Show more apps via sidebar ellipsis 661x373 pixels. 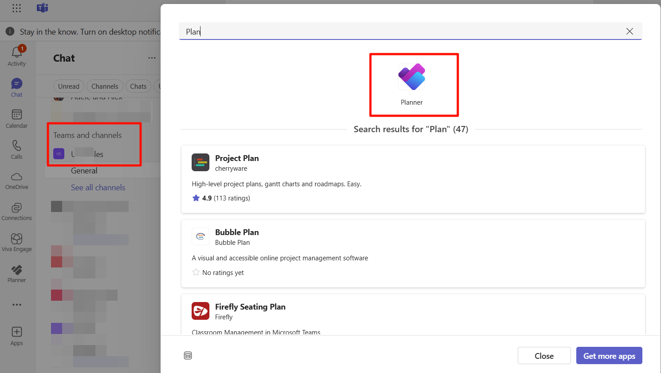point(17,305)
